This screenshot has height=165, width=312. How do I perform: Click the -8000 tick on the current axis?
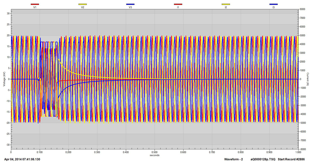pyautogui.click(x=302, y=149)
